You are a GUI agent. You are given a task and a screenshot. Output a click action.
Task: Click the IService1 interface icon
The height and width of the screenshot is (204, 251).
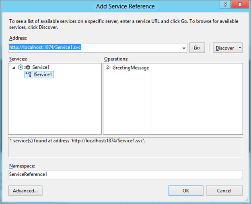tap(29, 74)
